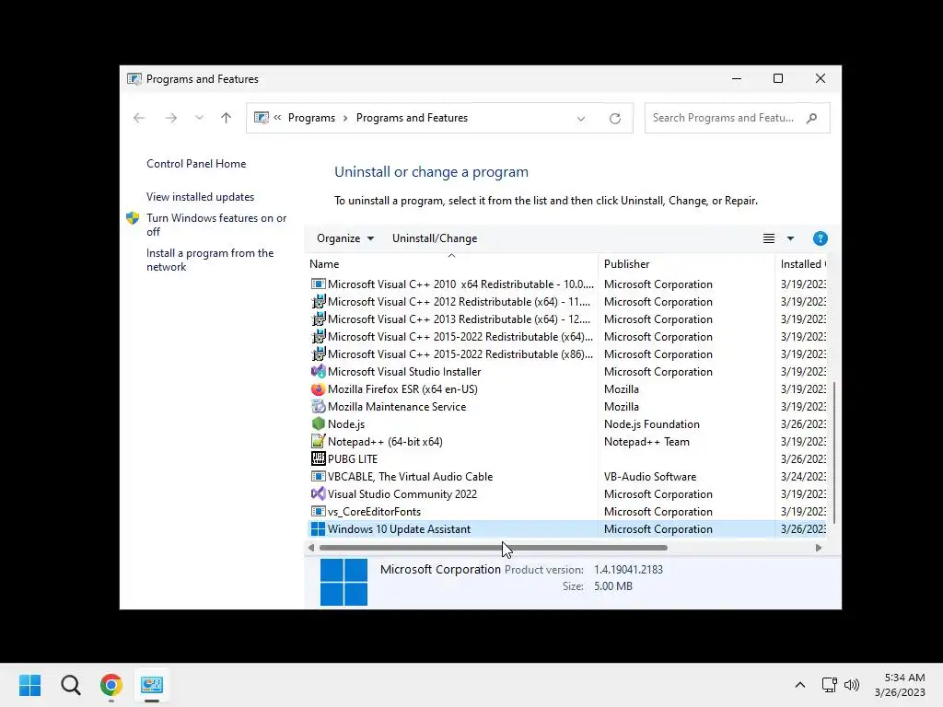Navigate to Programs in breadcrumb
The width and height of the screenshot is (943, 707).
(311, 118)
